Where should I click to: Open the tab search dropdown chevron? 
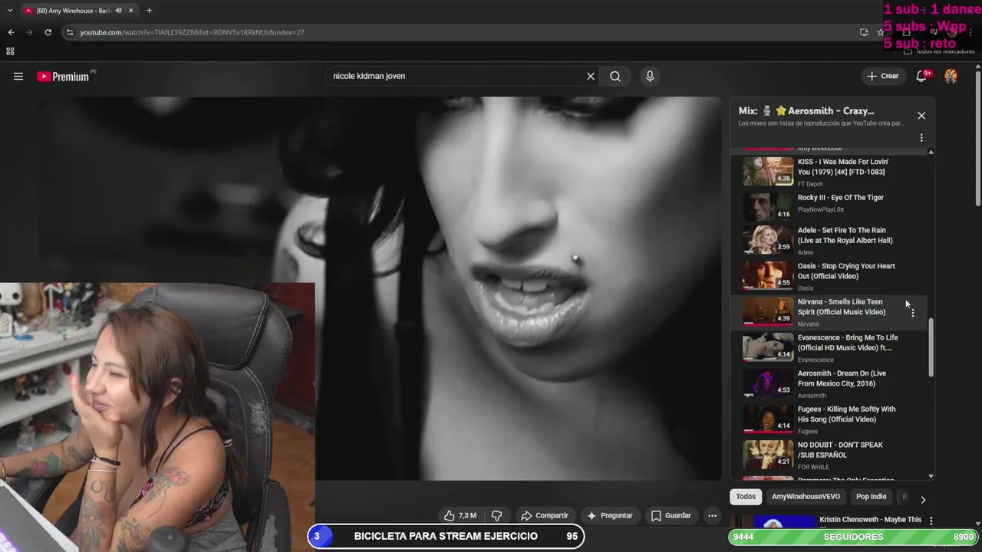pos(9,11)
